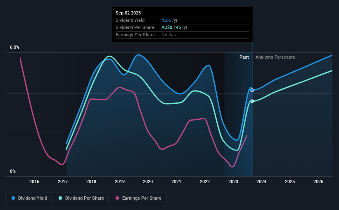339x210 pixels.
Task: Click the 6.0% y-axis label
Action: pyautogui.click(x=14, y=48)
